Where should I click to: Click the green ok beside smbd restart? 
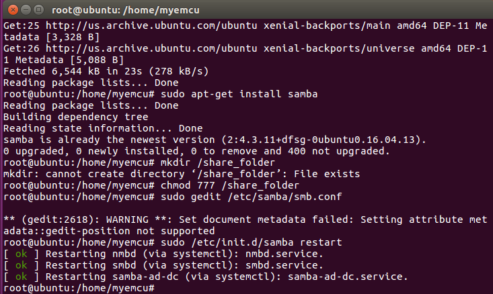(21, 265)
